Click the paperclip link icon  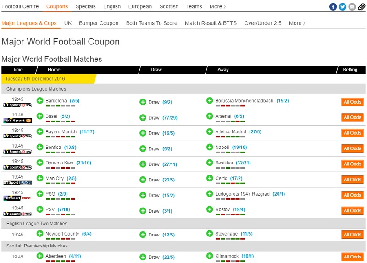(x=361, y=7)
